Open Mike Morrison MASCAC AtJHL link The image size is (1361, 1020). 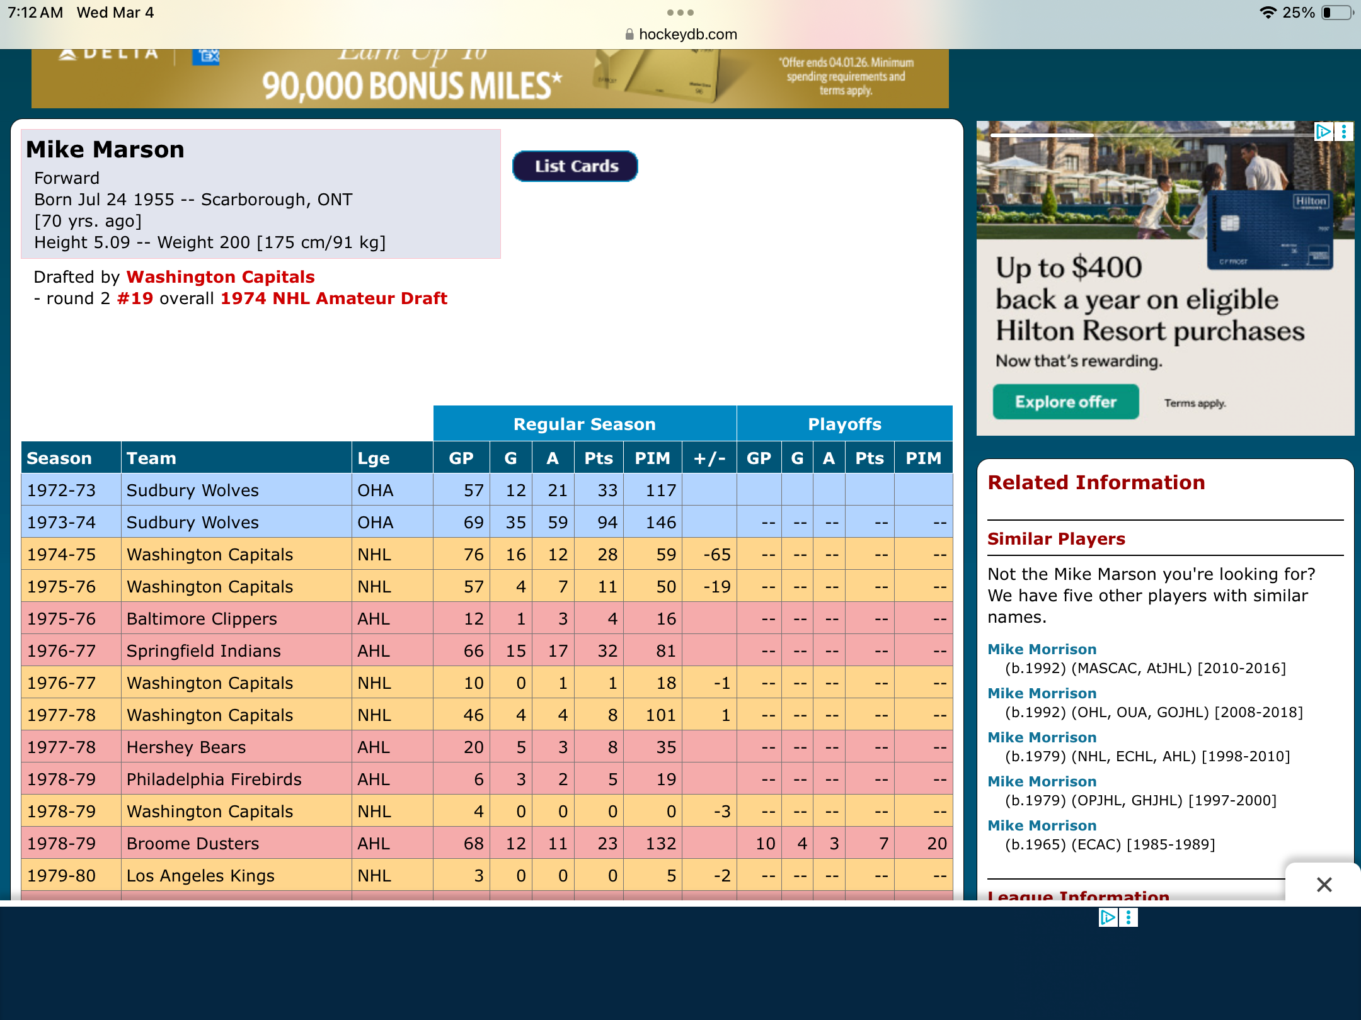(x=1042, y=649)
